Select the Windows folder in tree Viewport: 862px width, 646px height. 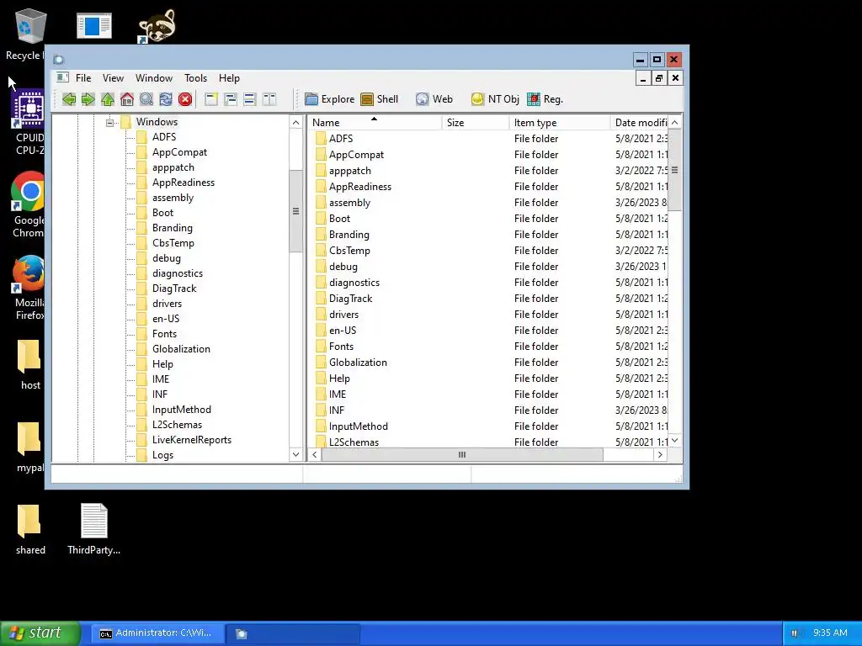pyautogui.click(x=157, y=122)
